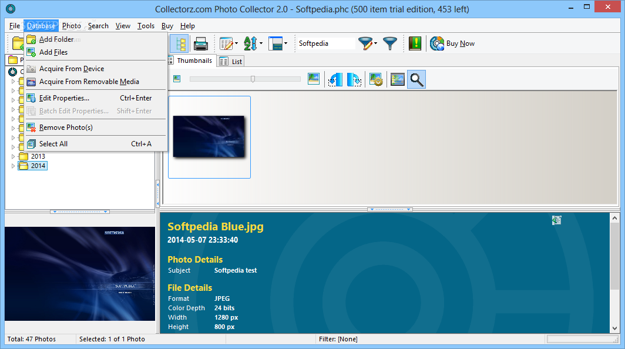Open the edit columns dropdown arrow

pyautogui.click(x=236, y=43)
